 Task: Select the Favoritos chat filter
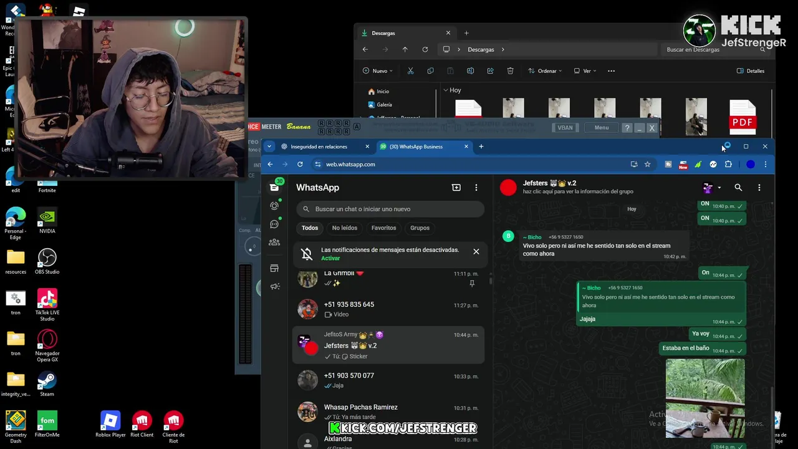[383, 228]
